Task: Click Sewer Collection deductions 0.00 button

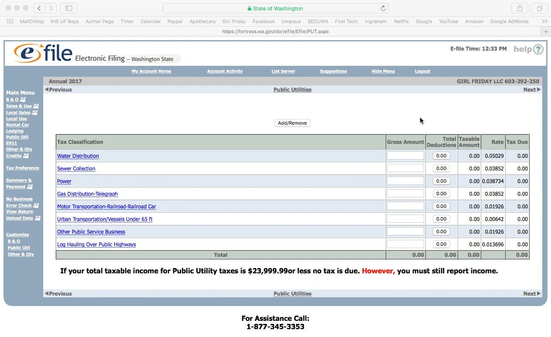Action: [x=441, y=168]
